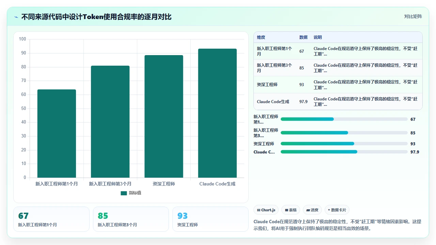Click the 新入职工程师第3个月 chart bar
Image resolution: width=436 pixels, height=245 pixels.
pos(110,121)
